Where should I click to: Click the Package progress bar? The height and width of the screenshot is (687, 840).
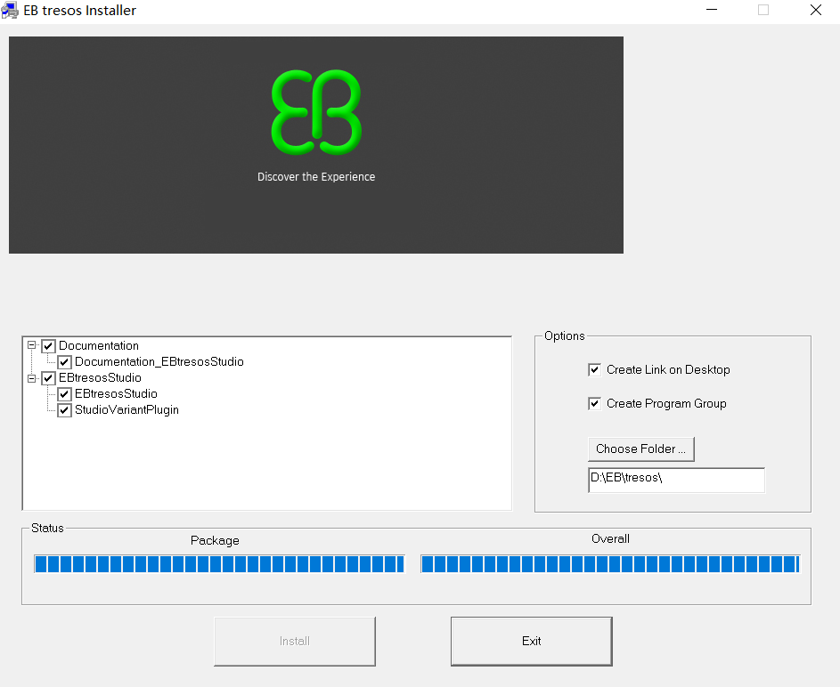click(x=219, y=564)
